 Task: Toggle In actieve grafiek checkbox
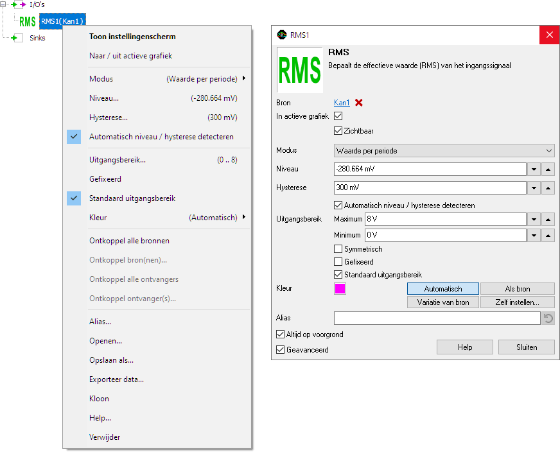tap(338, 116)
